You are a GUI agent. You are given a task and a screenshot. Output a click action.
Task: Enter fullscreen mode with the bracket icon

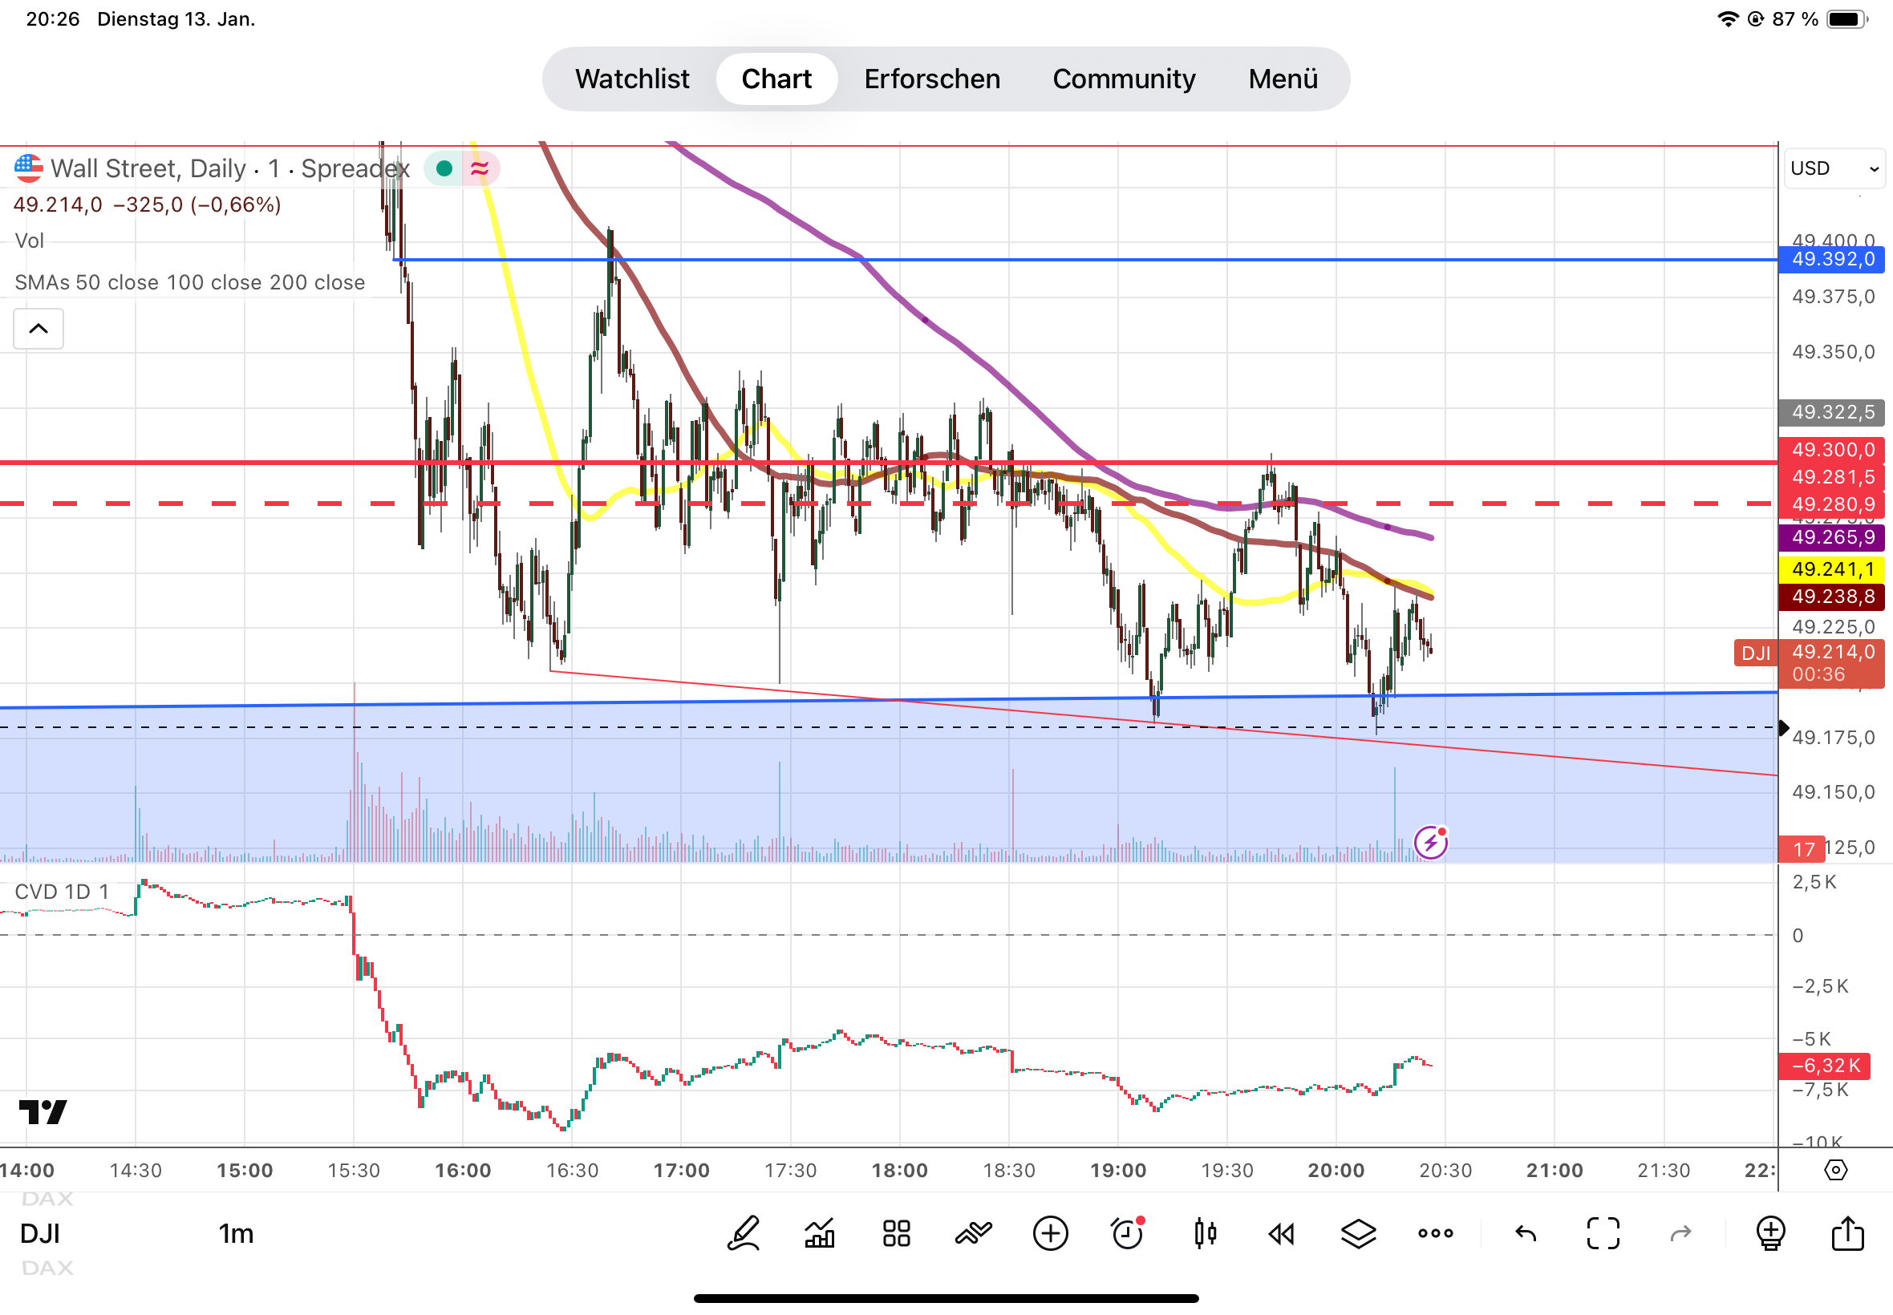1602,1233
